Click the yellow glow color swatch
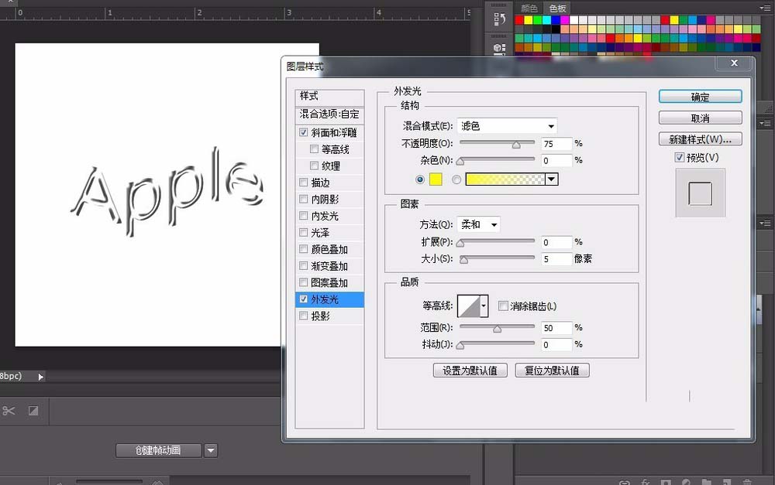Image resolution: width=775 pixels, height=485 pixels. [x=435, y=179]
